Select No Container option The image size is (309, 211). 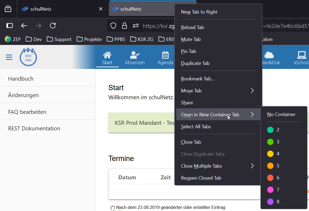[x=284, y=114]
